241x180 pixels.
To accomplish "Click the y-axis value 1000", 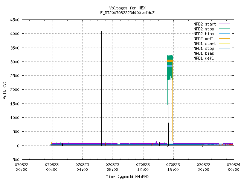I will pos(15,118).
